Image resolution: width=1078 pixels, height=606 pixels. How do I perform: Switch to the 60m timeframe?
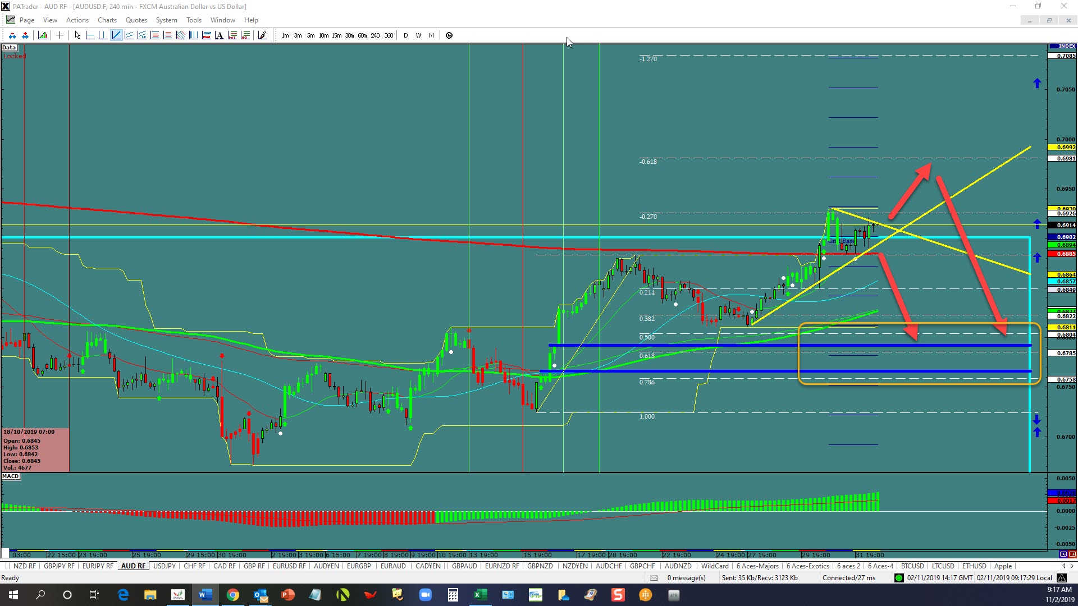coord(362,35)
